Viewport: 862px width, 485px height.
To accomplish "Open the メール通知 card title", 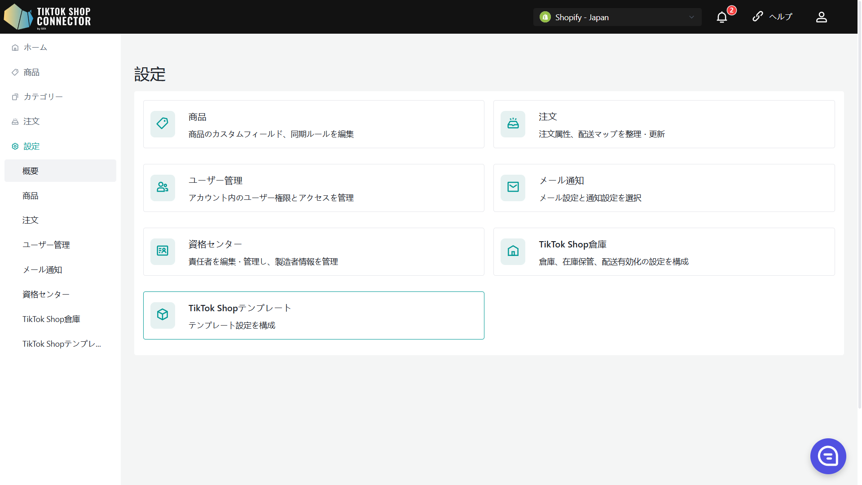I will [x=561, y=181].
